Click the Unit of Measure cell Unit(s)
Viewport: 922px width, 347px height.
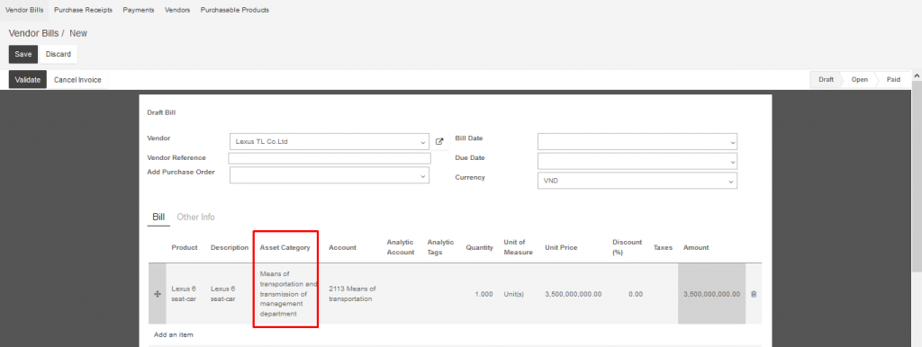tap(514, 294)
